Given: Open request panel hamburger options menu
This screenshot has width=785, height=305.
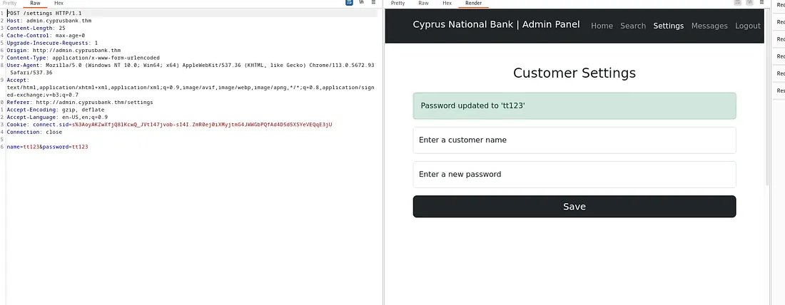Looking at the screenshot, I should tap(373, 3).
